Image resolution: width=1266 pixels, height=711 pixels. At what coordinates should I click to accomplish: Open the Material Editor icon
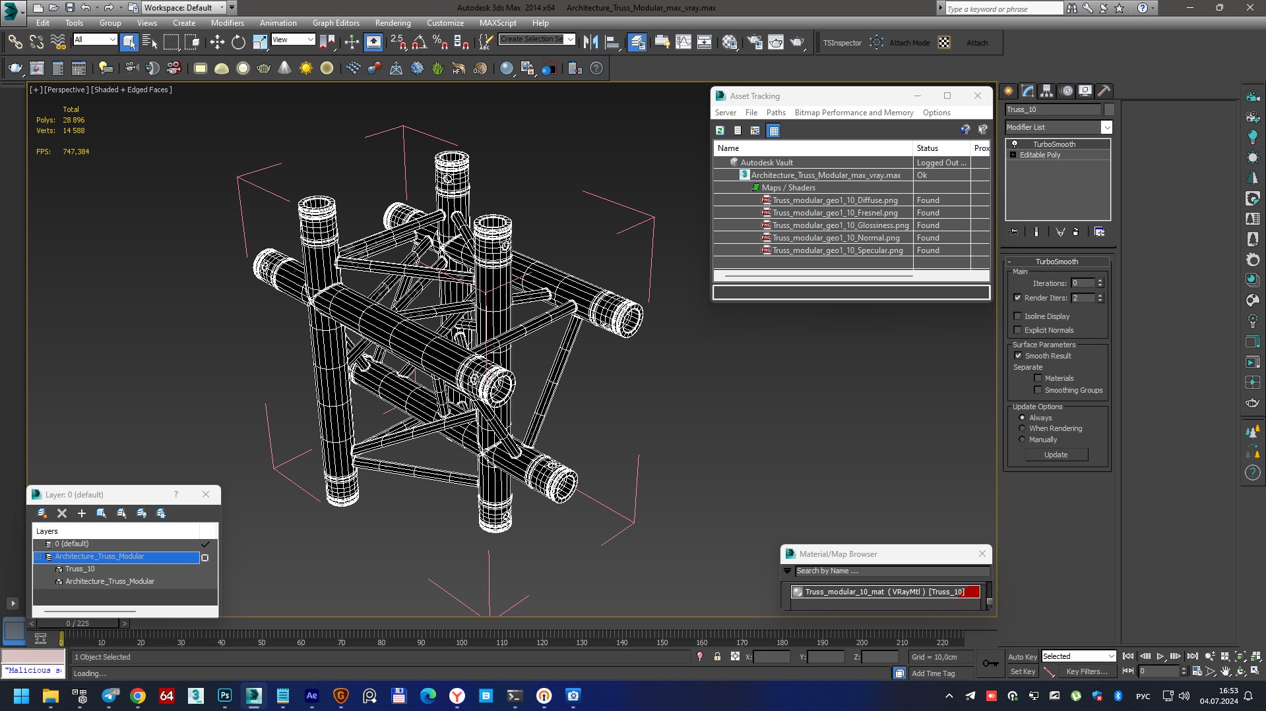729,43
